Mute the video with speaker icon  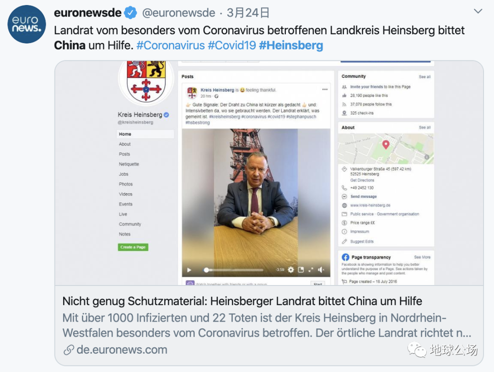pos(321,270)
